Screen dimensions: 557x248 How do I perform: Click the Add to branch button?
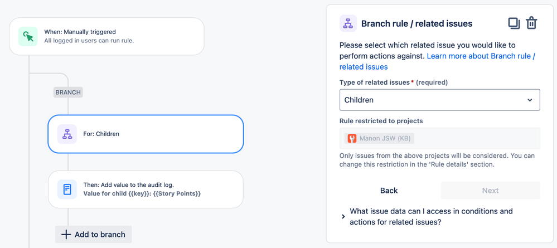tap(94, 235)
